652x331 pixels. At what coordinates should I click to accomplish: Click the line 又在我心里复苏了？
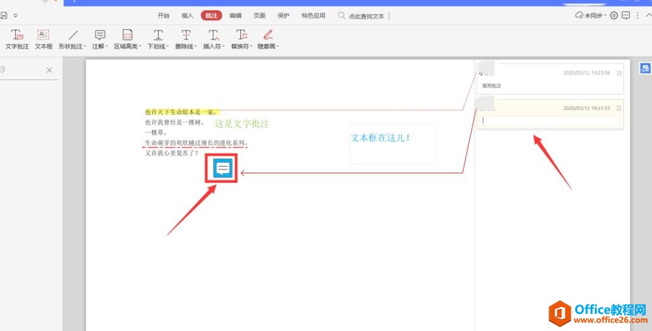(172, 153)
